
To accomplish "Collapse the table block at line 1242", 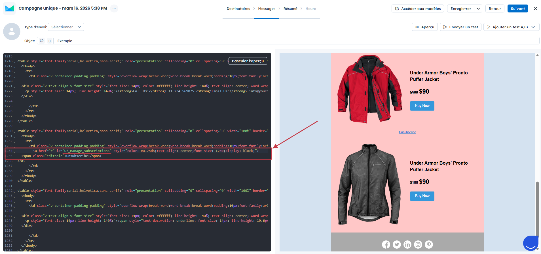I will click(x=14, y=191).
